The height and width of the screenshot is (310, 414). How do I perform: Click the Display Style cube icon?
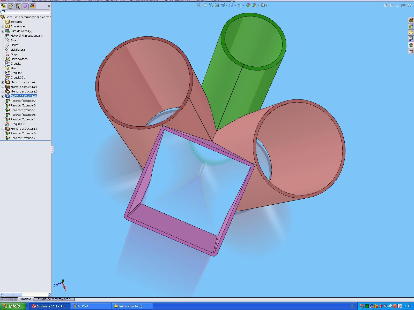(232, 5)
